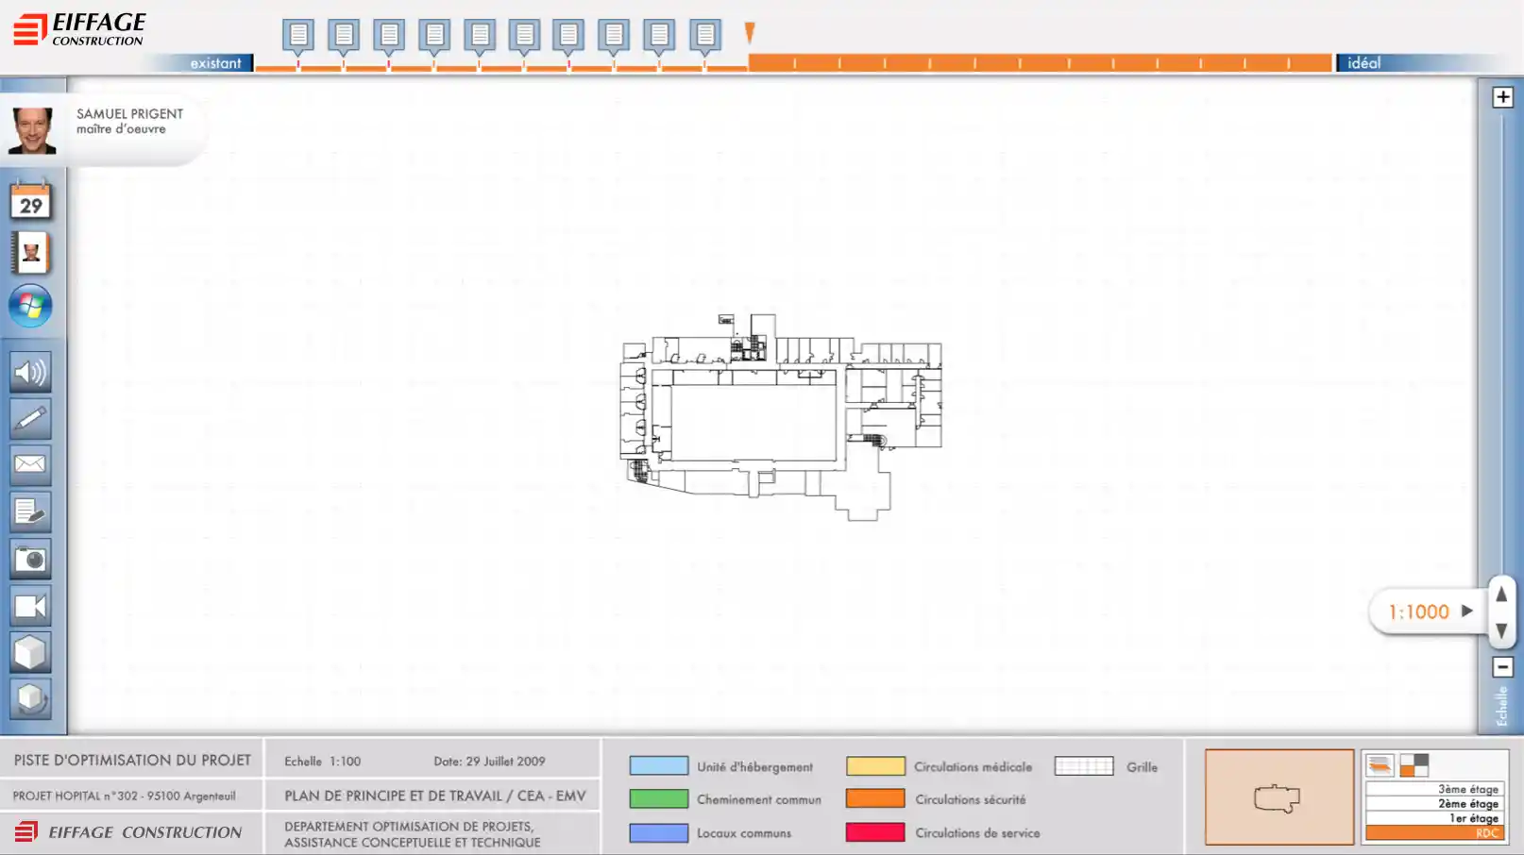
Task: Open the mail envelope icon
Action: [30, 464]
